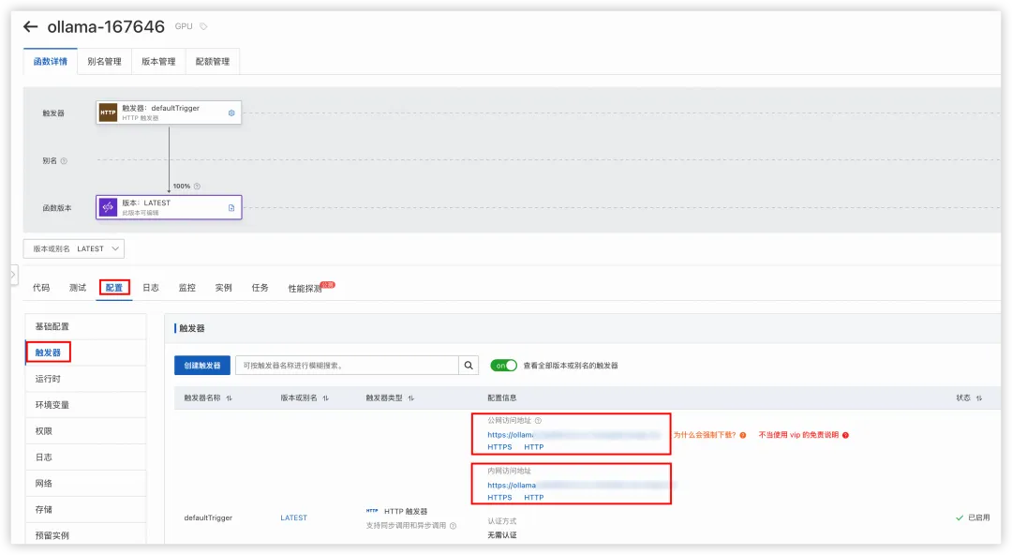Click help icon after 免责说明 link
Screen dimensions: 1012x555
point(845,436)
